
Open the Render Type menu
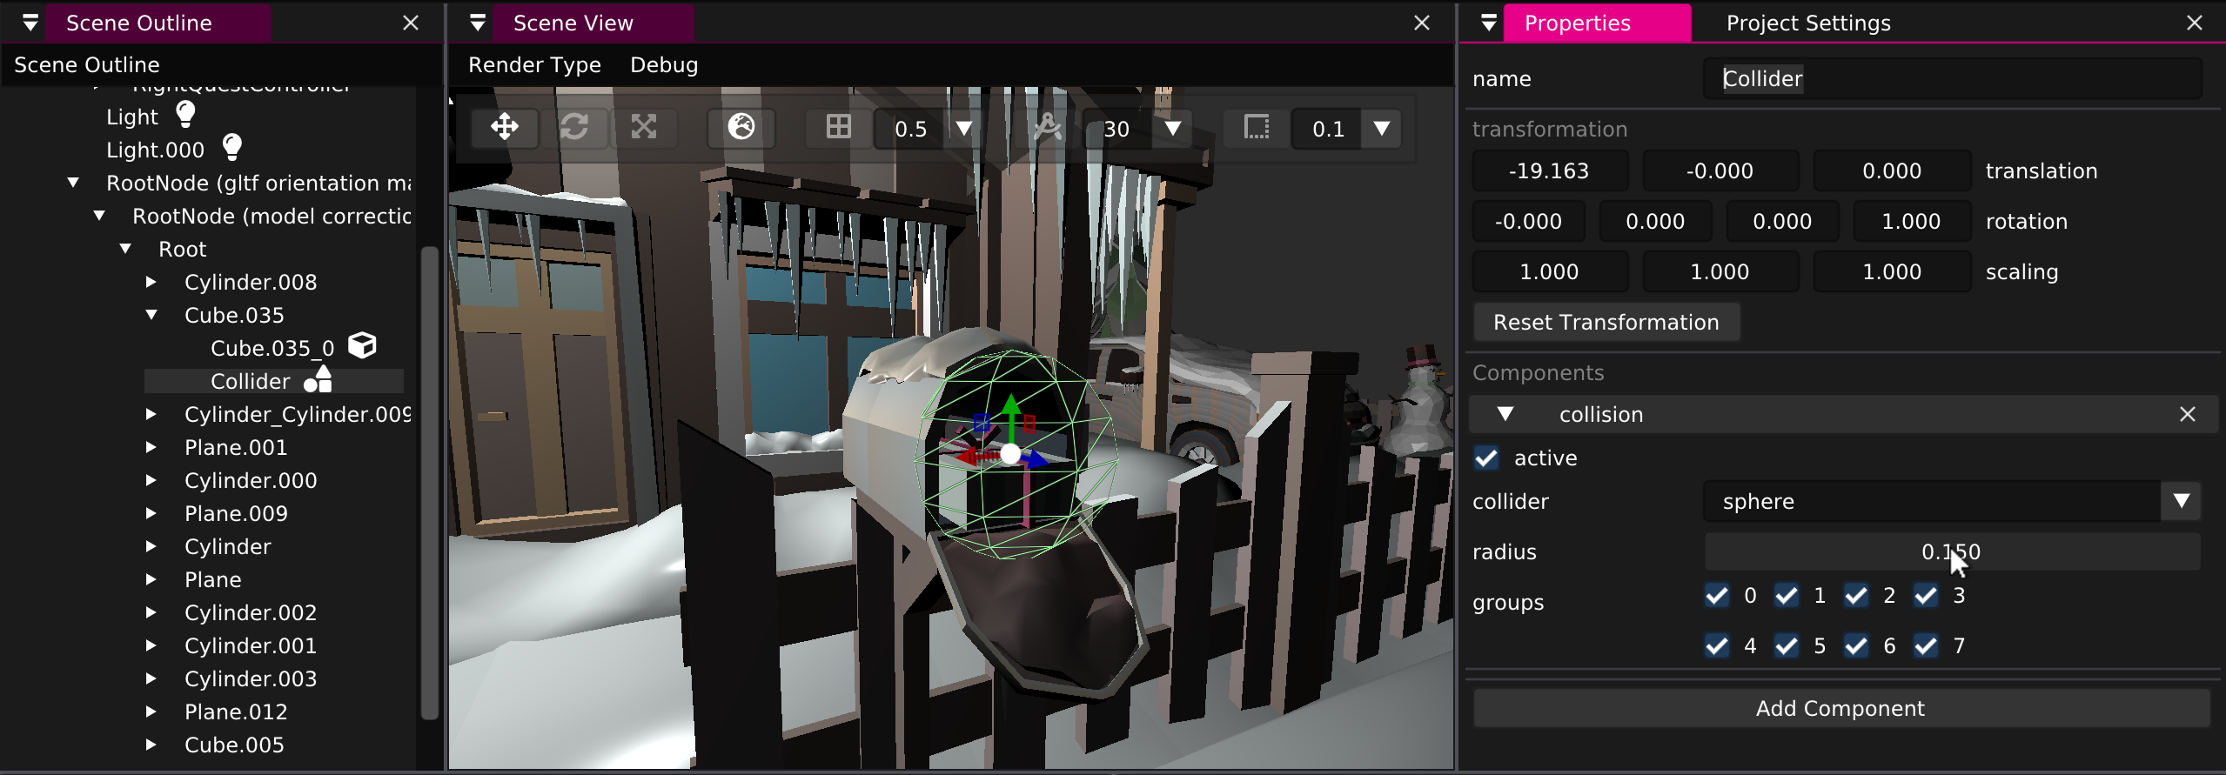[x=534, y=64]
